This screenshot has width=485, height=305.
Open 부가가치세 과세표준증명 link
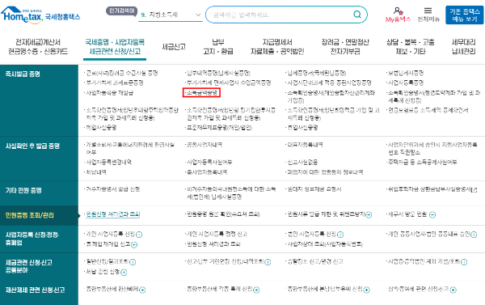pos(115,83)
